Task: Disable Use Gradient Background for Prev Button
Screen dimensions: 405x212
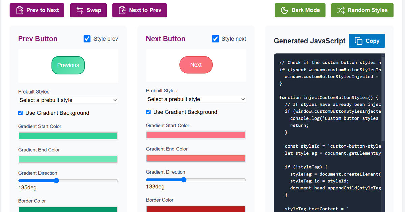Action: tap(20, 113)
